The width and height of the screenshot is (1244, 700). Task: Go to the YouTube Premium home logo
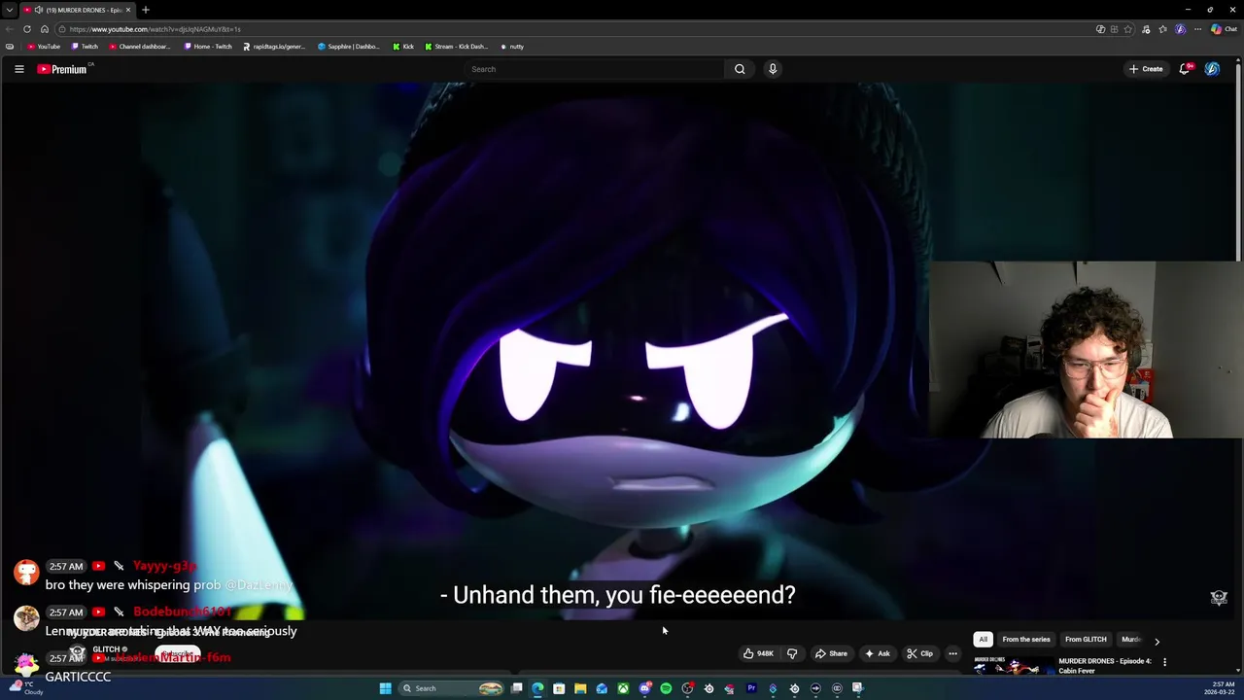[64, 69]
